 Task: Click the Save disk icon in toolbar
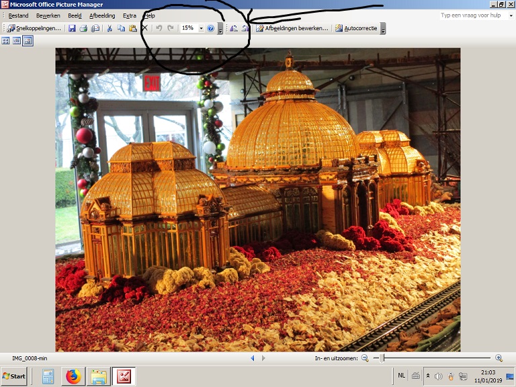tap(72, 28)
